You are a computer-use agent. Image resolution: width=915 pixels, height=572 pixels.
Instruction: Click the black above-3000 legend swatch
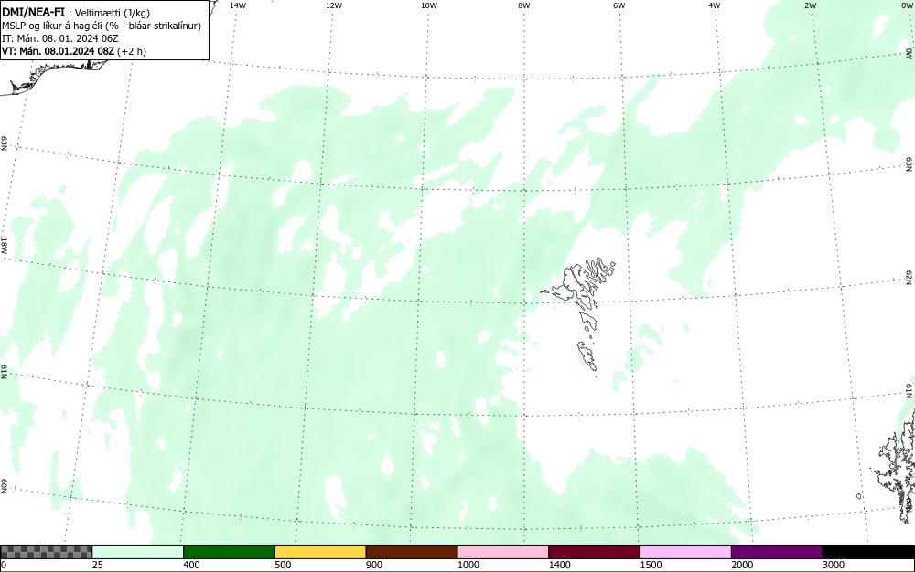(x=868, y=552)
